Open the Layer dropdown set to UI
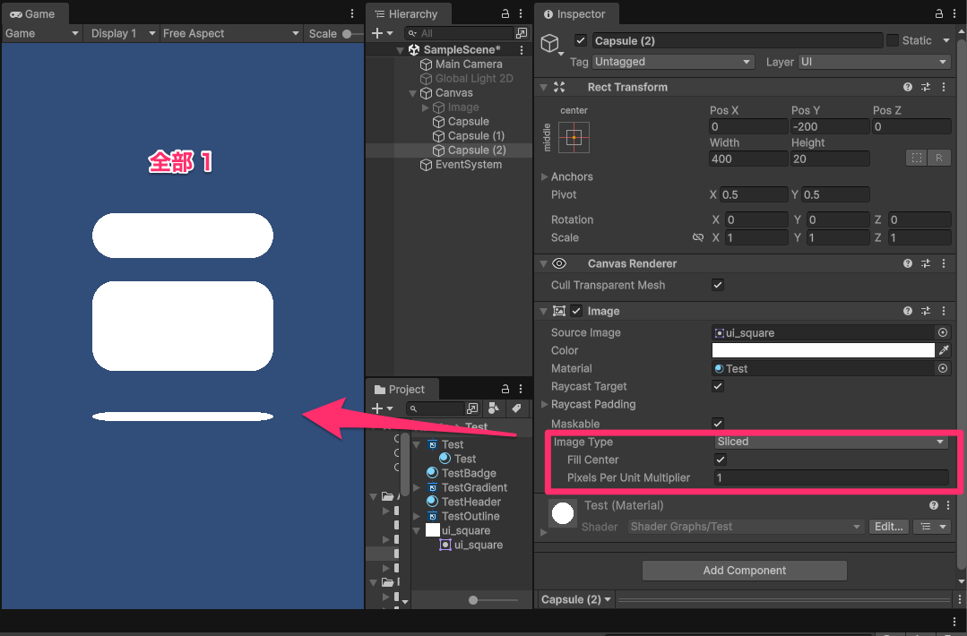The width and height of the screenshot is (967, 636). [874, 62]
